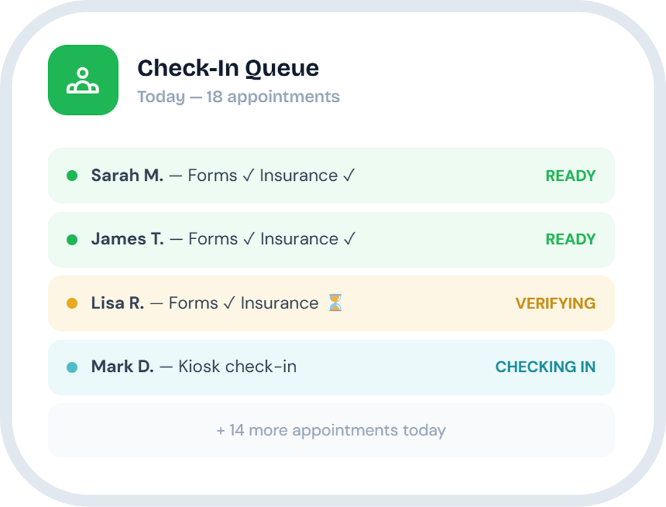Click the teal status dot beside Mark D.
Image resolution: width=666 pixels, height=507 pixels.
pyautogui.click(x=72, y=367)
